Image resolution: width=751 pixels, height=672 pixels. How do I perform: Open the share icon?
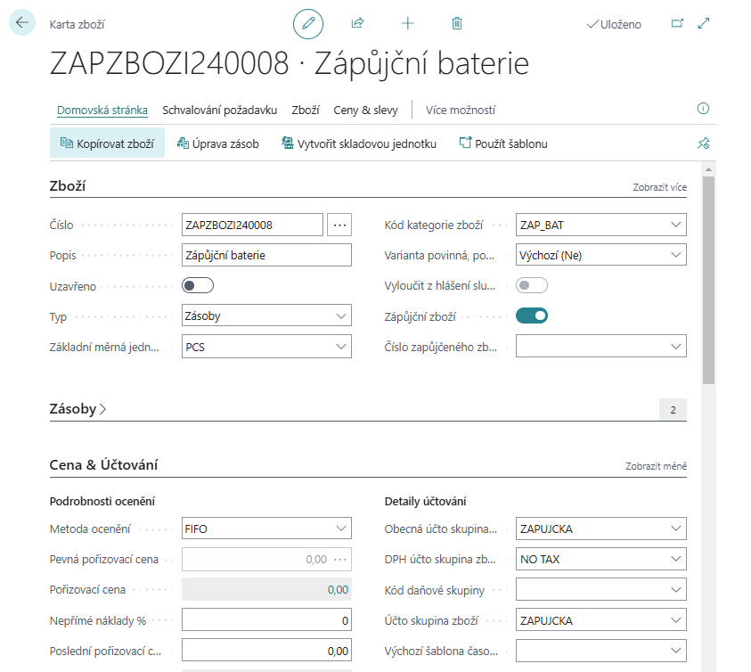[x=357, y=23]
